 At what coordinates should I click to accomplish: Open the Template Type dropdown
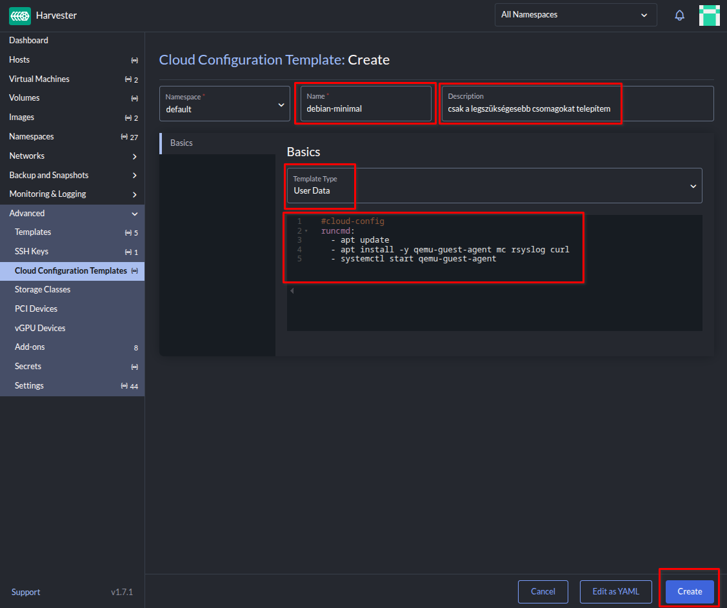[494, 186]
